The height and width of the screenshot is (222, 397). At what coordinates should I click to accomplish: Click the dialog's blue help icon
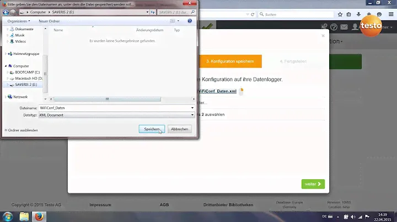[190, 21]
